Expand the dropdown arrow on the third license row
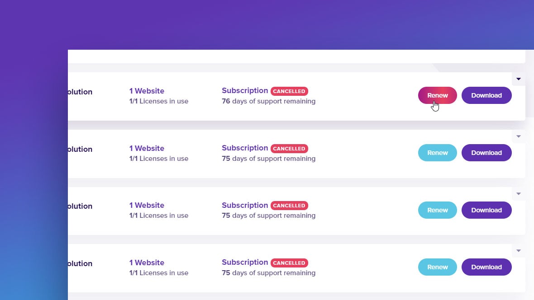Screen dimensions: 534x300 518,193
